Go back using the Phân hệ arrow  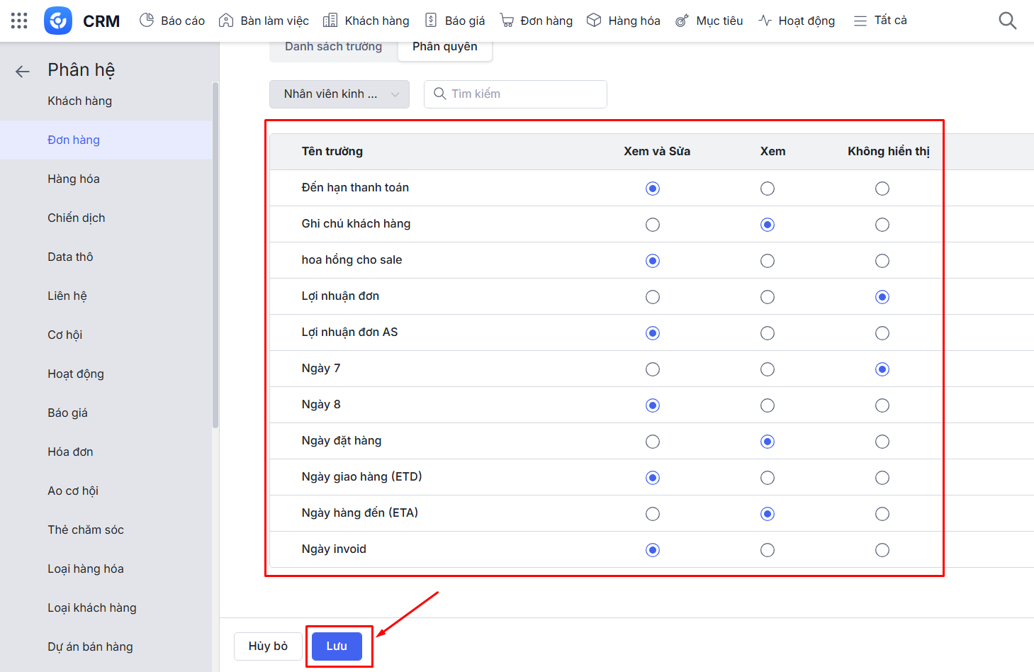coord(23,71)
